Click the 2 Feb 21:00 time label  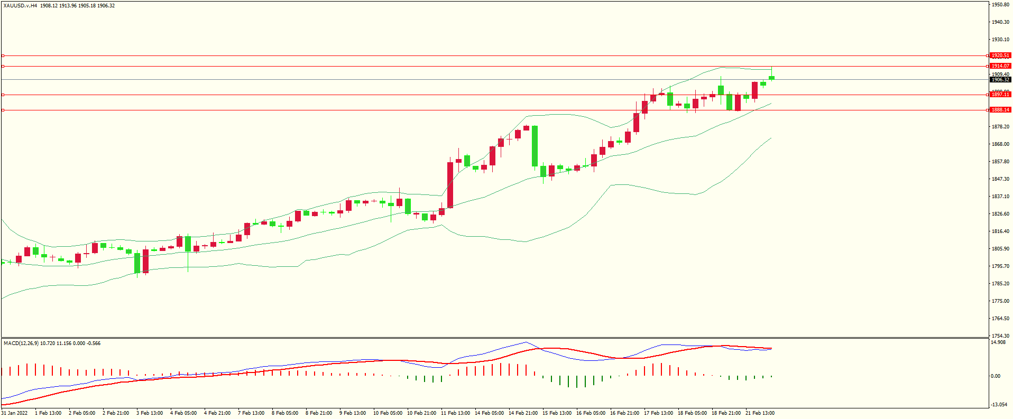pyautogui.click(x=116, y=413)
